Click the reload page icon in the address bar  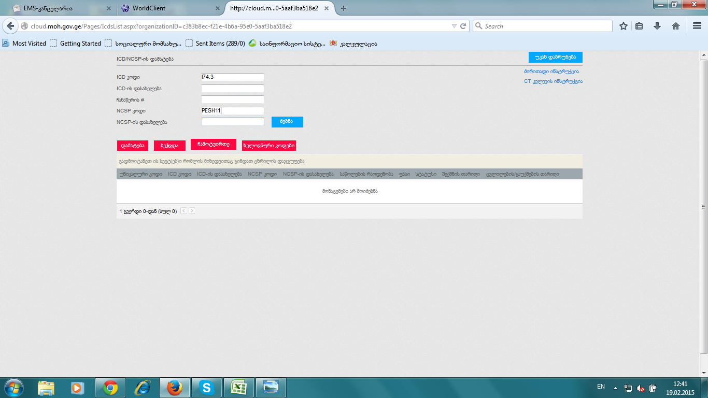(463, 26)
